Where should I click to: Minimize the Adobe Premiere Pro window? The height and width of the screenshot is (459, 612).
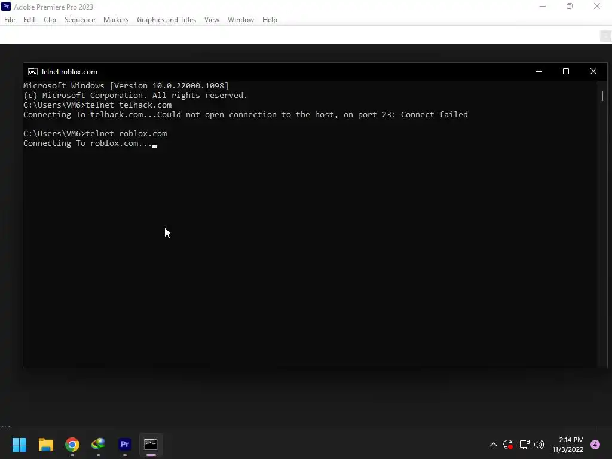(x=543, y=6)
